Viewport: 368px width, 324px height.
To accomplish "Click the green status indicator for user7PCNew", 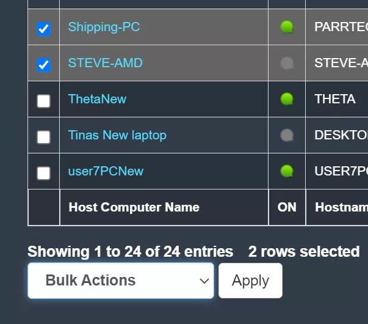I will tap(287, 171).
